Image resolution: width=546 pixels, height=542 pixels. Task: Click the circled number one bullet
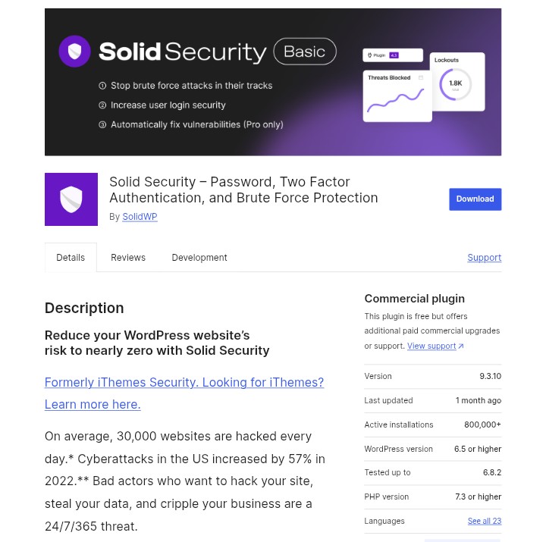(102, 86)
